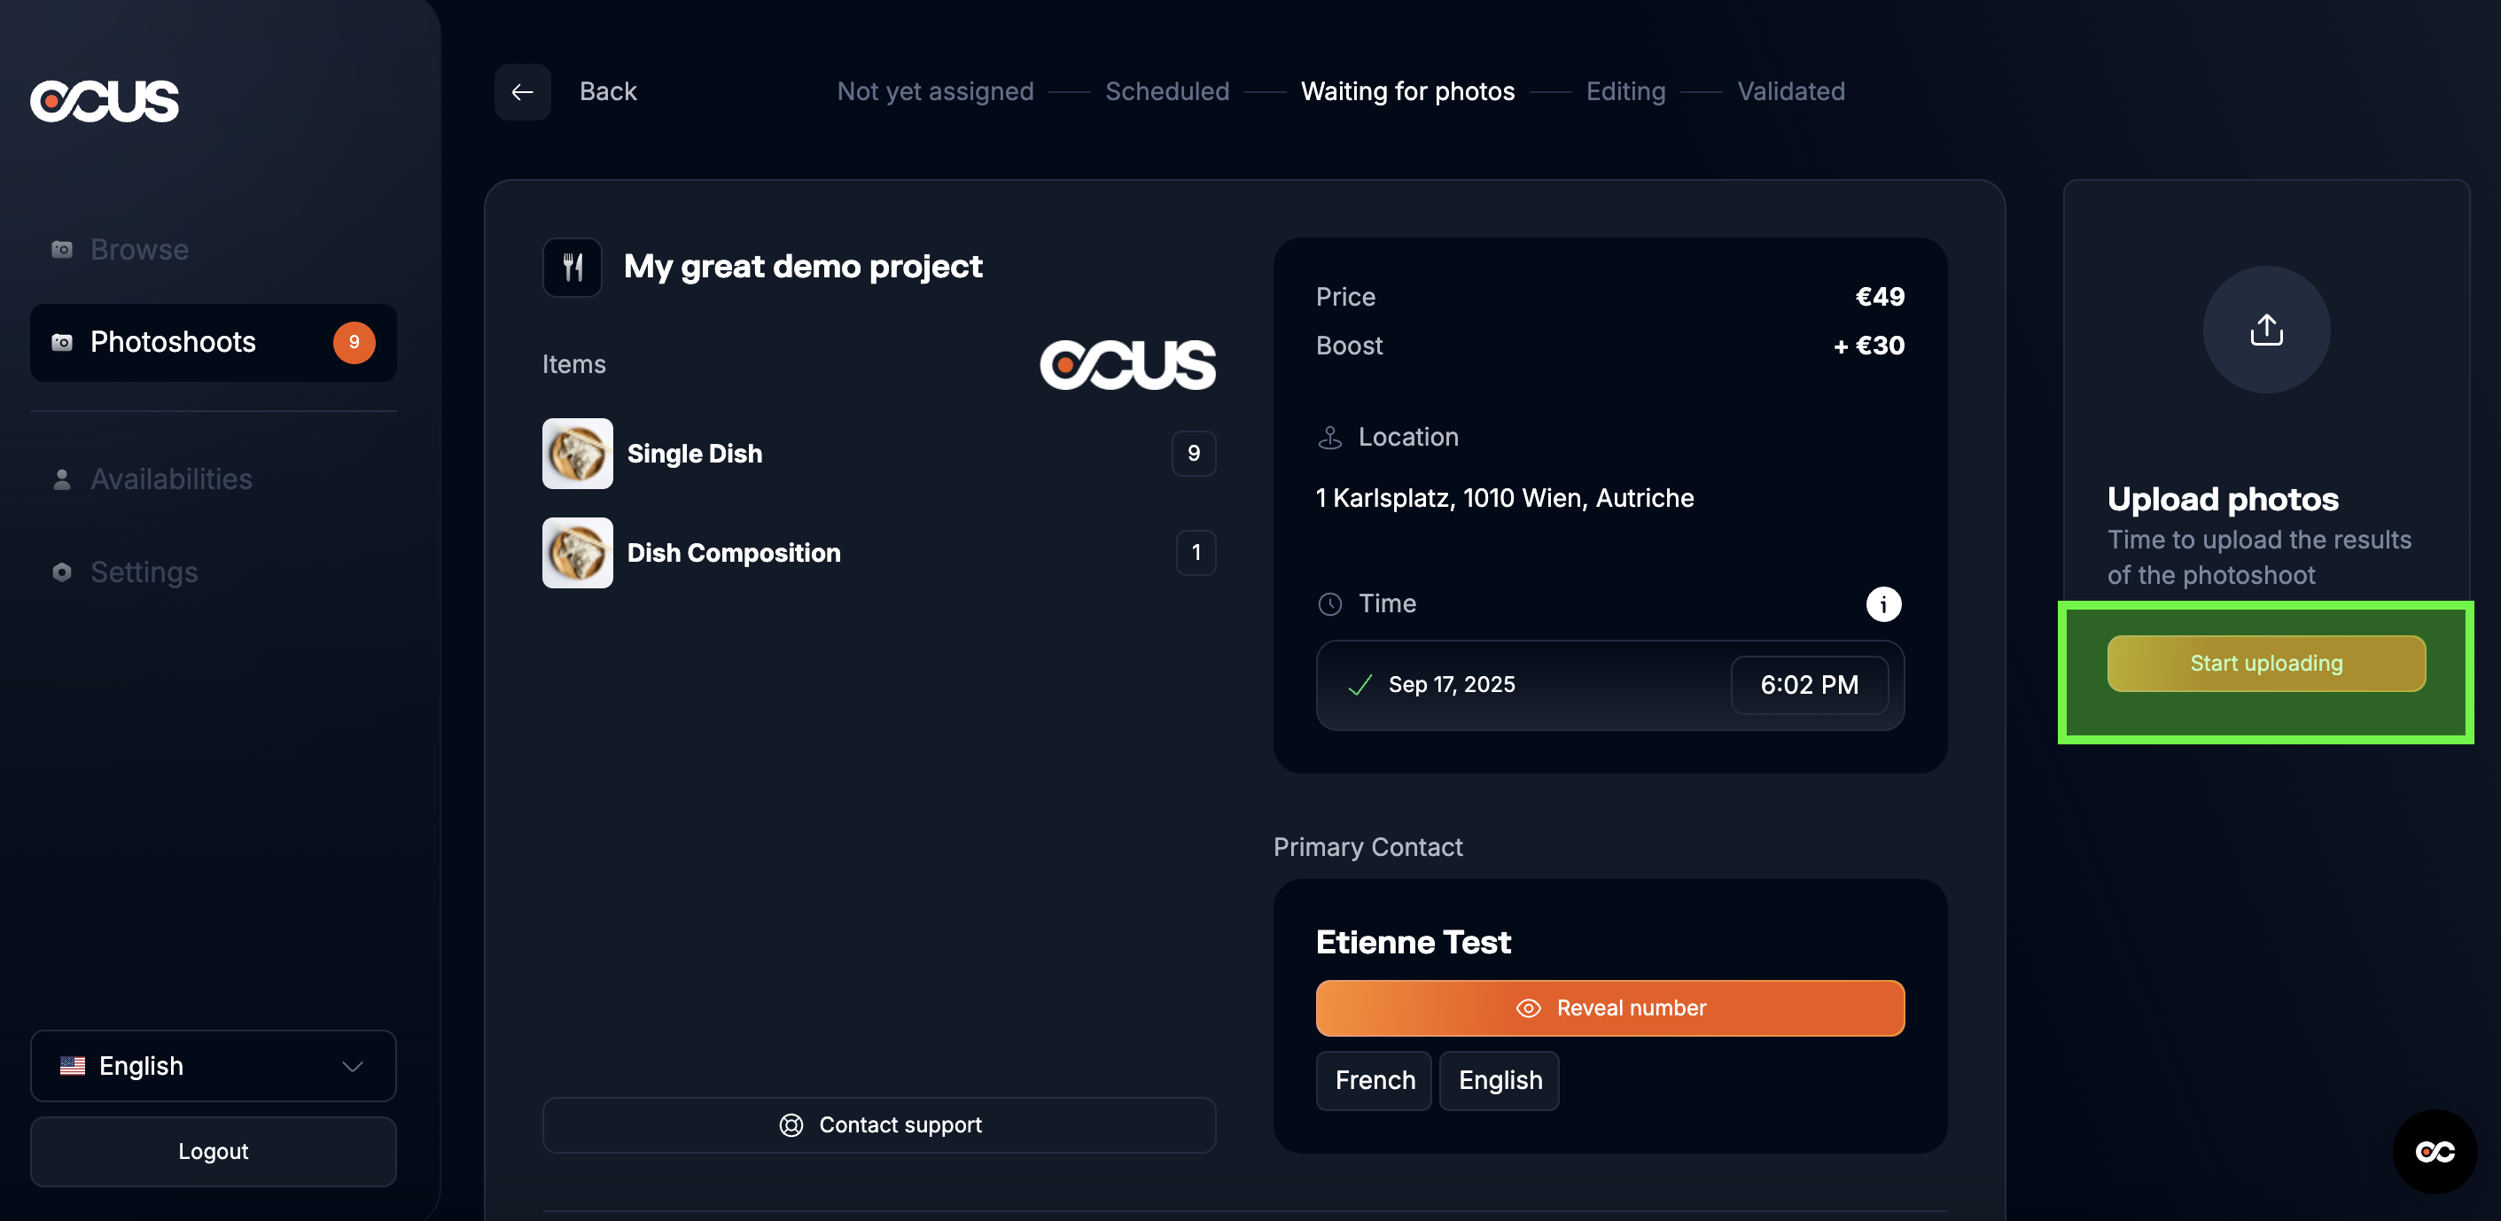The height and width of the screenshot is (1221, 2501).
Task: Select French as the contact language
Action: [x=1374, y=1080]
